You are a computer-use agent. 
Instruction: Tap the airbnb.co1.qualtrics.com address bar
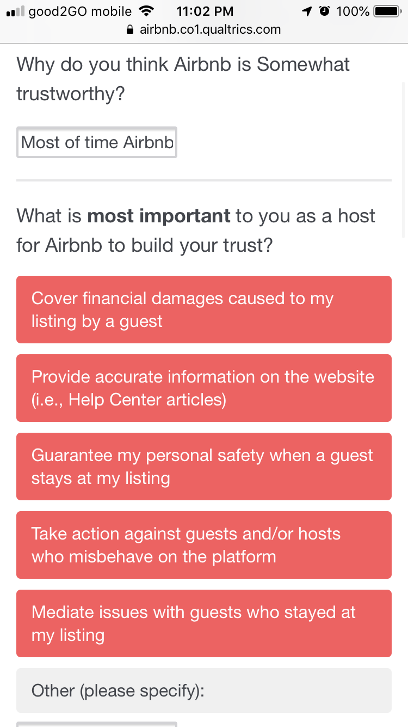210,30
